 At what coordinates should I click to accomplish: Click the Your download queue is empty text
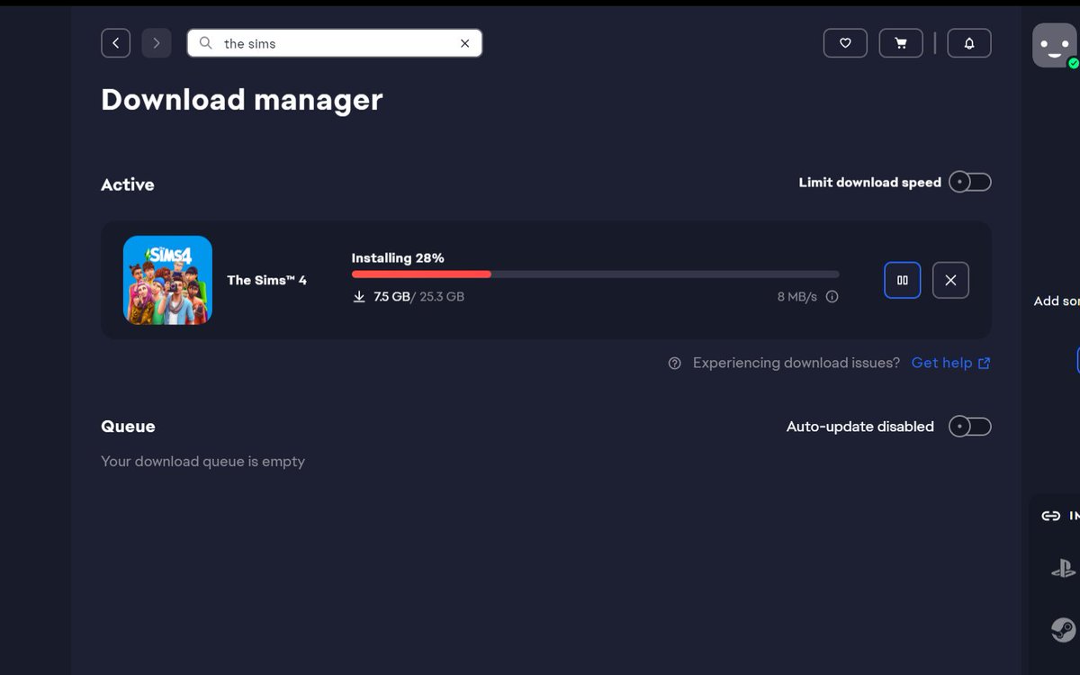[x=202, y=461]
